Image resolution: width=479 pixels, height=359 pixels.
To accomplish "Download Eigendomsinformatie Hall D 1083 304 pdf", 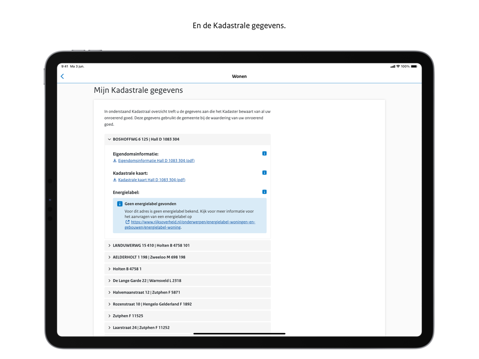I will coord(156,161).
